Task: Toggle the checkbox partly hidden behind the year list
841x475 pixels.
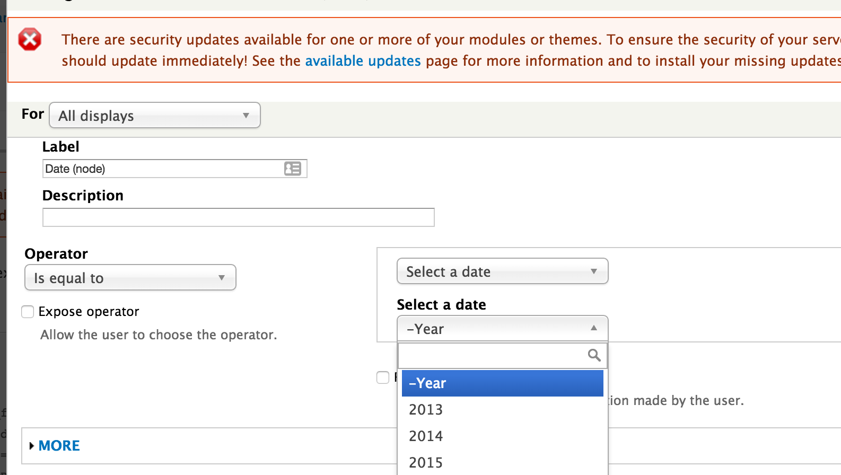Action: tap(383, 377)
